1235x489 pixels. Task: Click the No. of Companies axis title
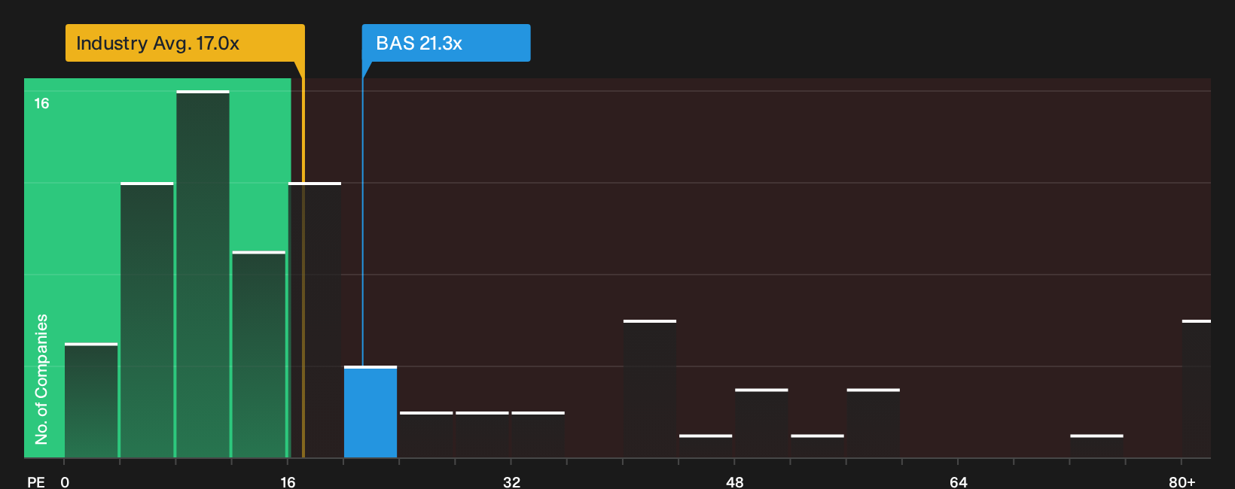[x=41, y=378]
